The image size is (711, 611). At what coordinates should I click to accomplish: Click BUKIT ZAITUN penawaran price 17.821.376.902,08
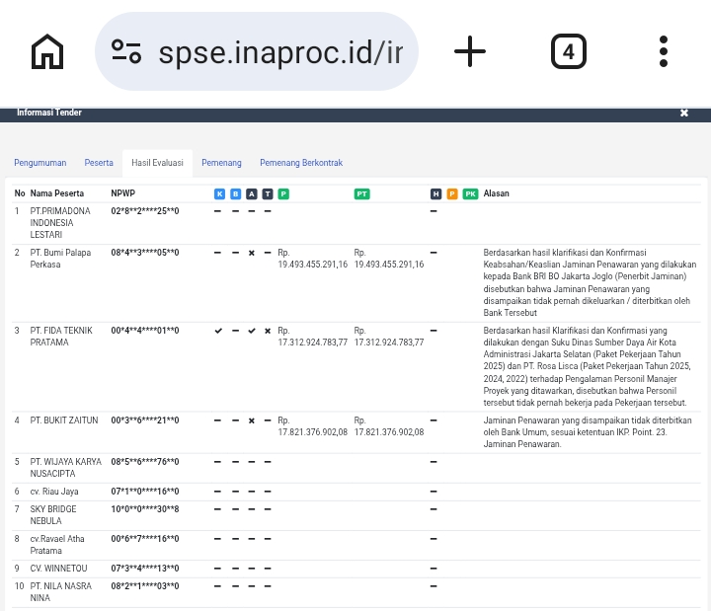tap(312, 426)
